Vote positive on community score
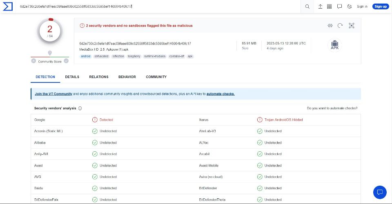 66,61
